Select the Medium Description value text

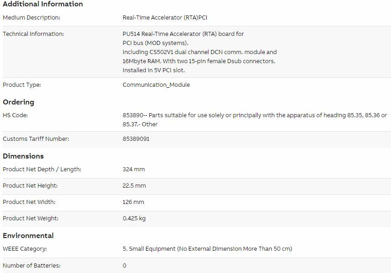(165, 18)
